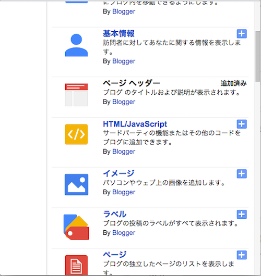
Task: Add the ページ gadget via plus icon
Action: pyautogui.click(x=242, y=255)
